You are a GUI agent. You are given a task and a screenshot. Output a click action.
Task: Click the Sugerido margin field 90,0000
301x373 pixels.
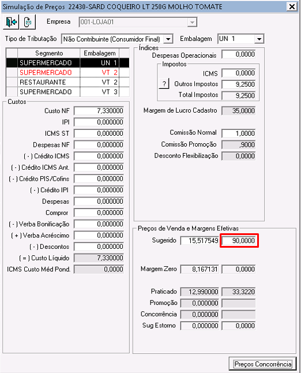coord(239,241)
